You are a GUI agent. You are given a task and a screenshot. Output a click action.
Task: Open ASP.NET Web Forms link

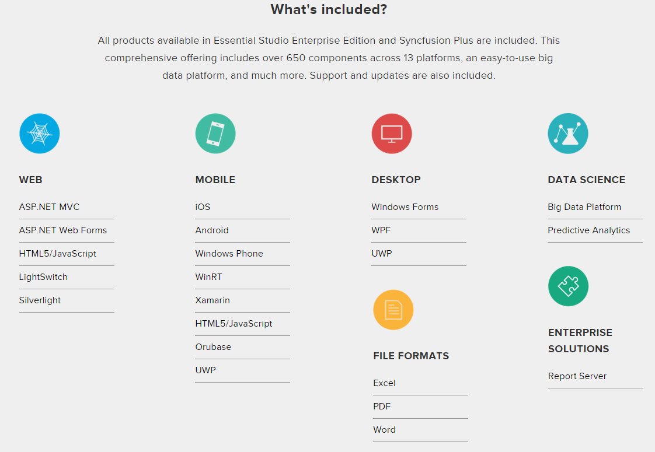tap(63, 230)
